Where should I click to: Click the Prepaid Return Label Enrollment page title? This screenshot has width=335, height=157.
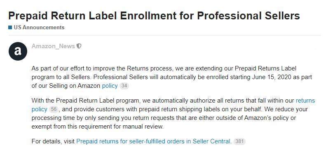click(x=154, y=16)
